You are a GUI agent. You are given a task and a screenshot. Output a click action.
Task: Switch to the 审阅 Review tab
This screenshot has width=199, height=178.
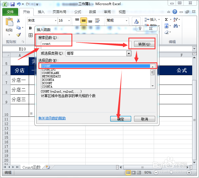click(107, 12)
